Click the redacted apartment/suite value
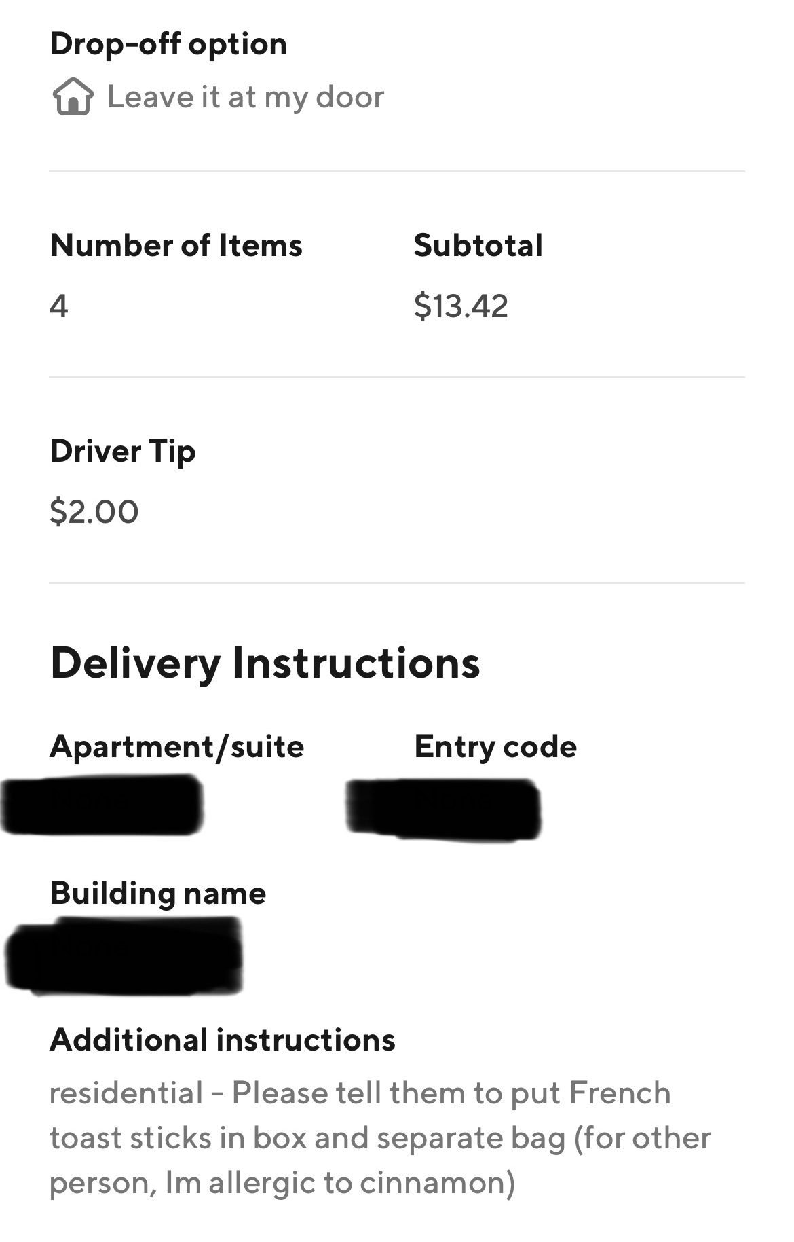794x1242 pixels. [x=103, y=805]
